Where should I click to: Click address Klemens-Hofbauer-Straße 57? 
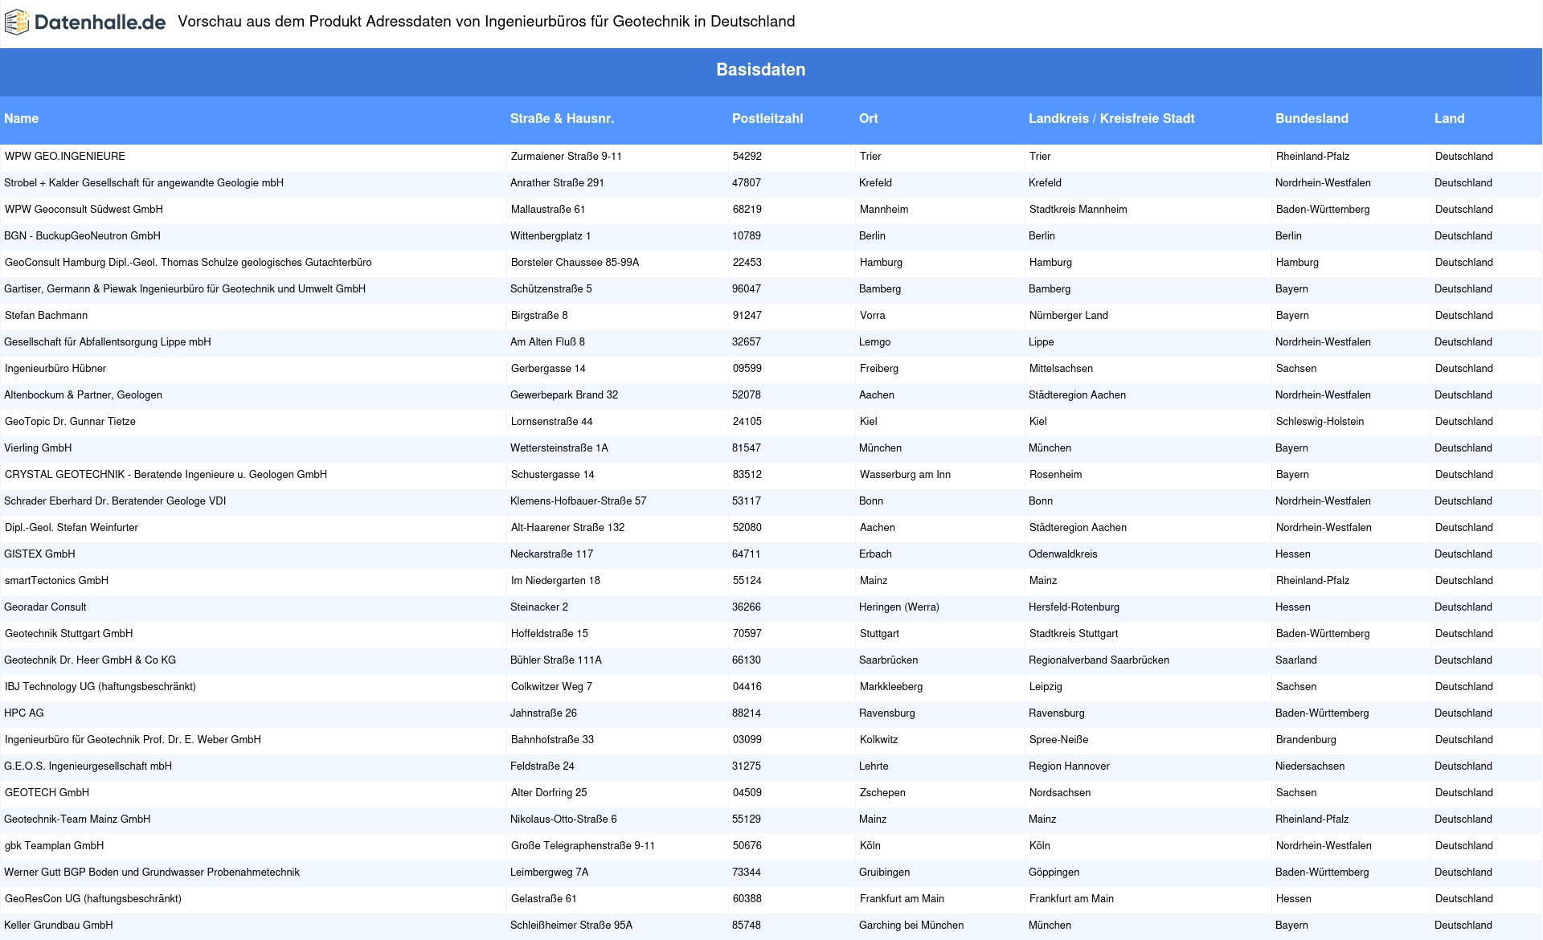point(579,501)
